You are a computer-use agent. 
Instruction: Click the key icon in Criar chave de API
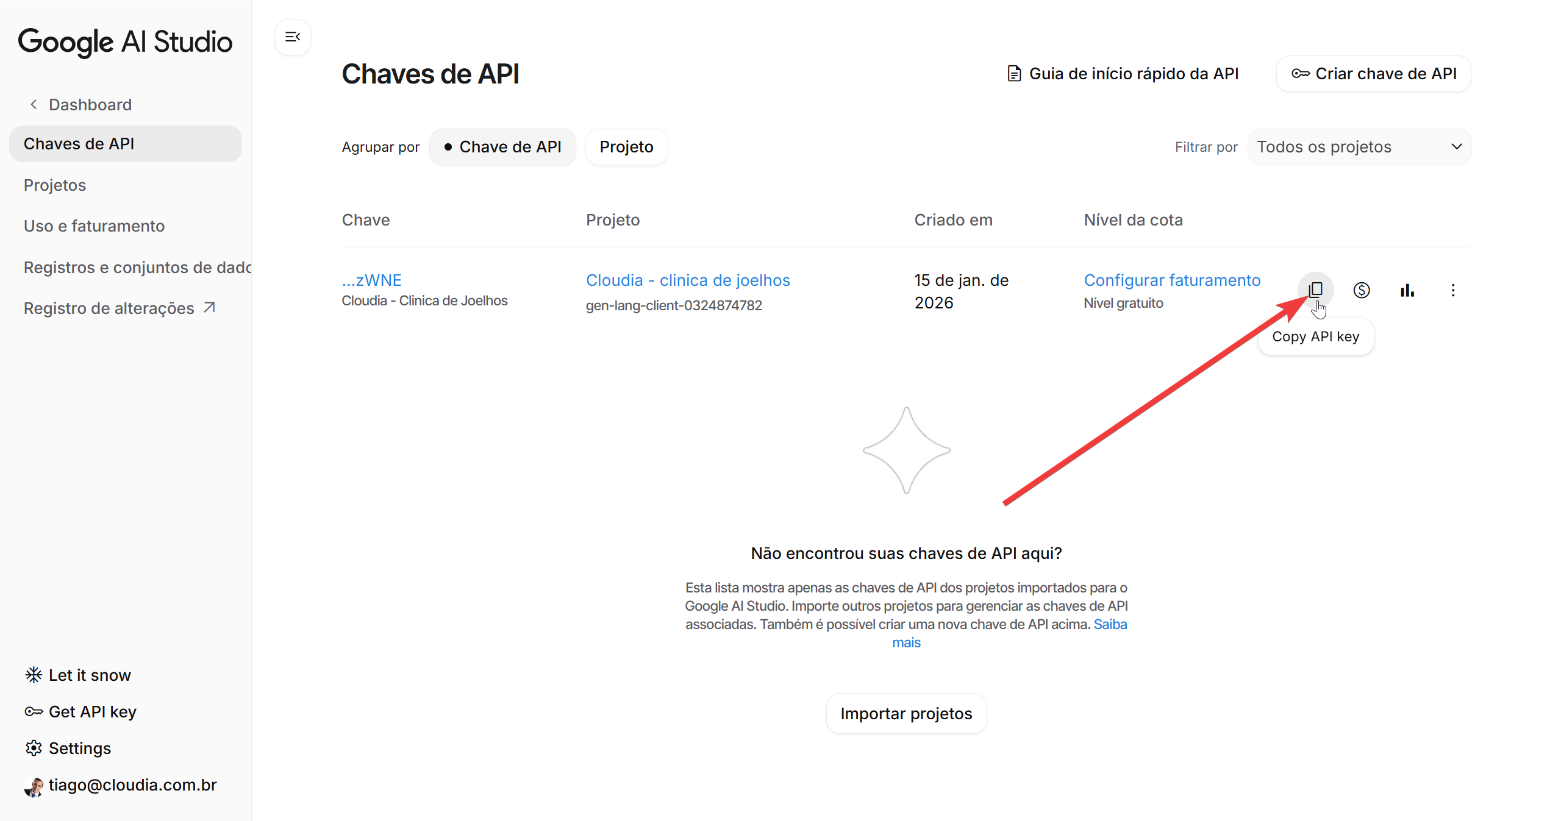(1300, 74)
